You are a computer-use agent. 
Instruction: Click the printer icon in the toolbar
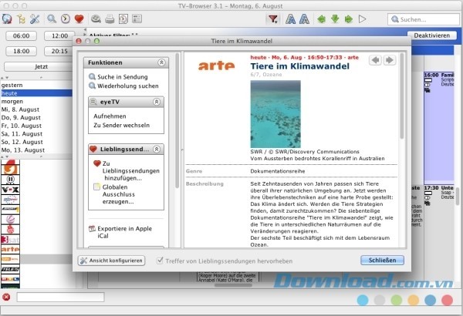[x=110, y=18]
